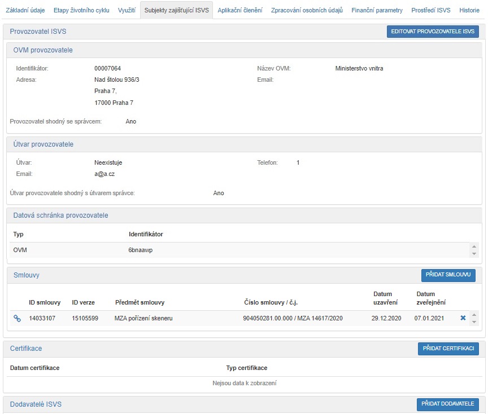Go to the Využití tab
Viewport: 488px width, 414px height.
(x=127, y=10)
